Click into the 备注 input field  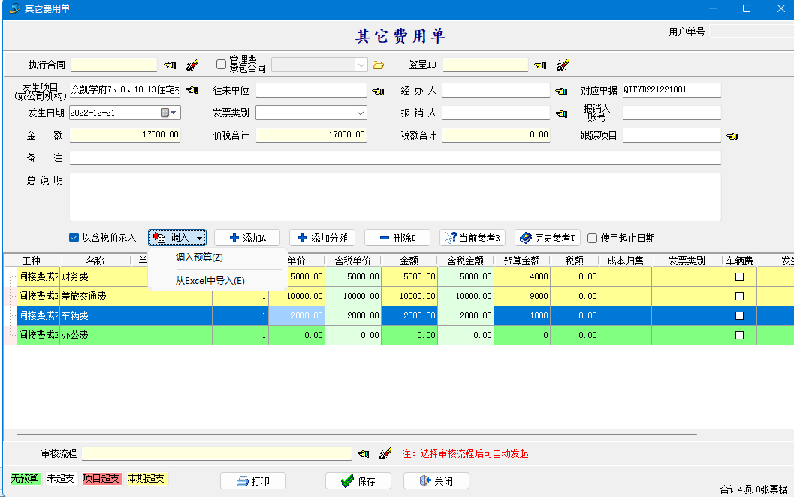[x=394, y=158]
